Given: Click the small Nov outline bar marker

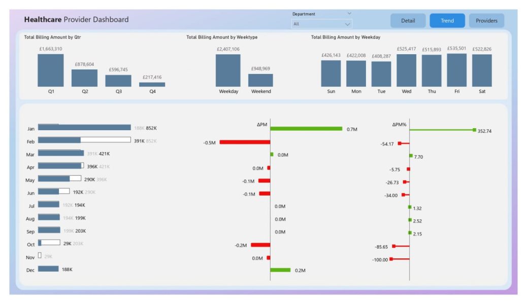Looking at the screenshot, I should tap(40, 255).
